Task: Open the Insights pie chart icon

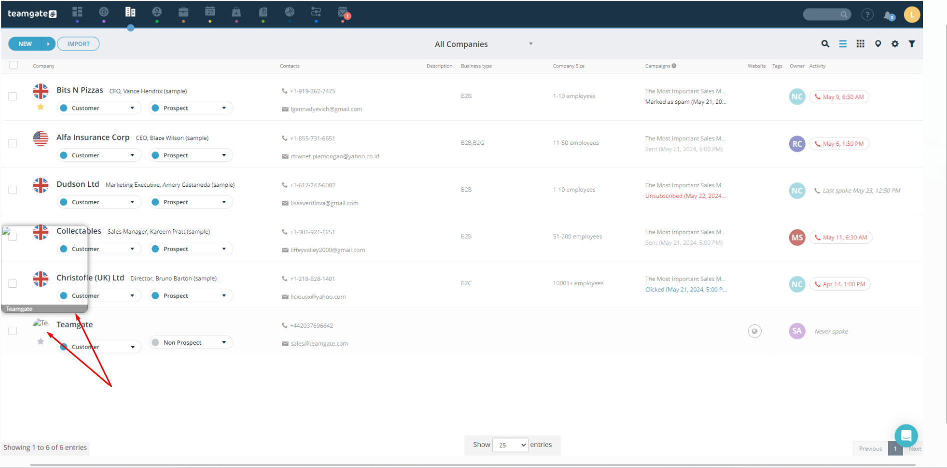Action: (x=290, y=12)
